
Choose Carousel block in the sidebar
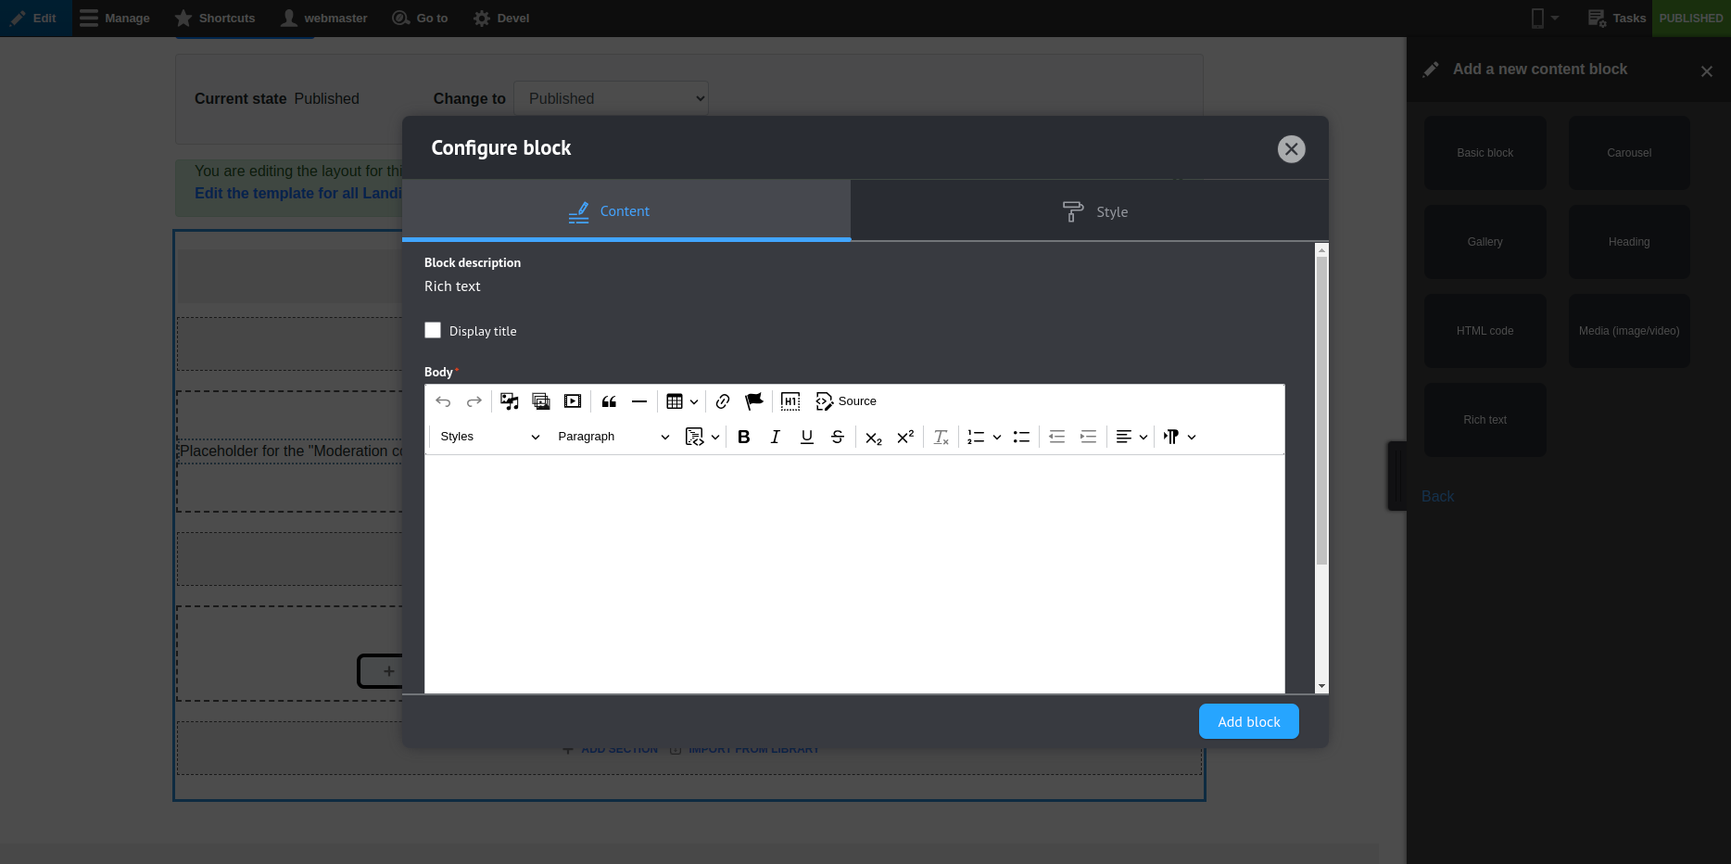tap(1629, 153)
